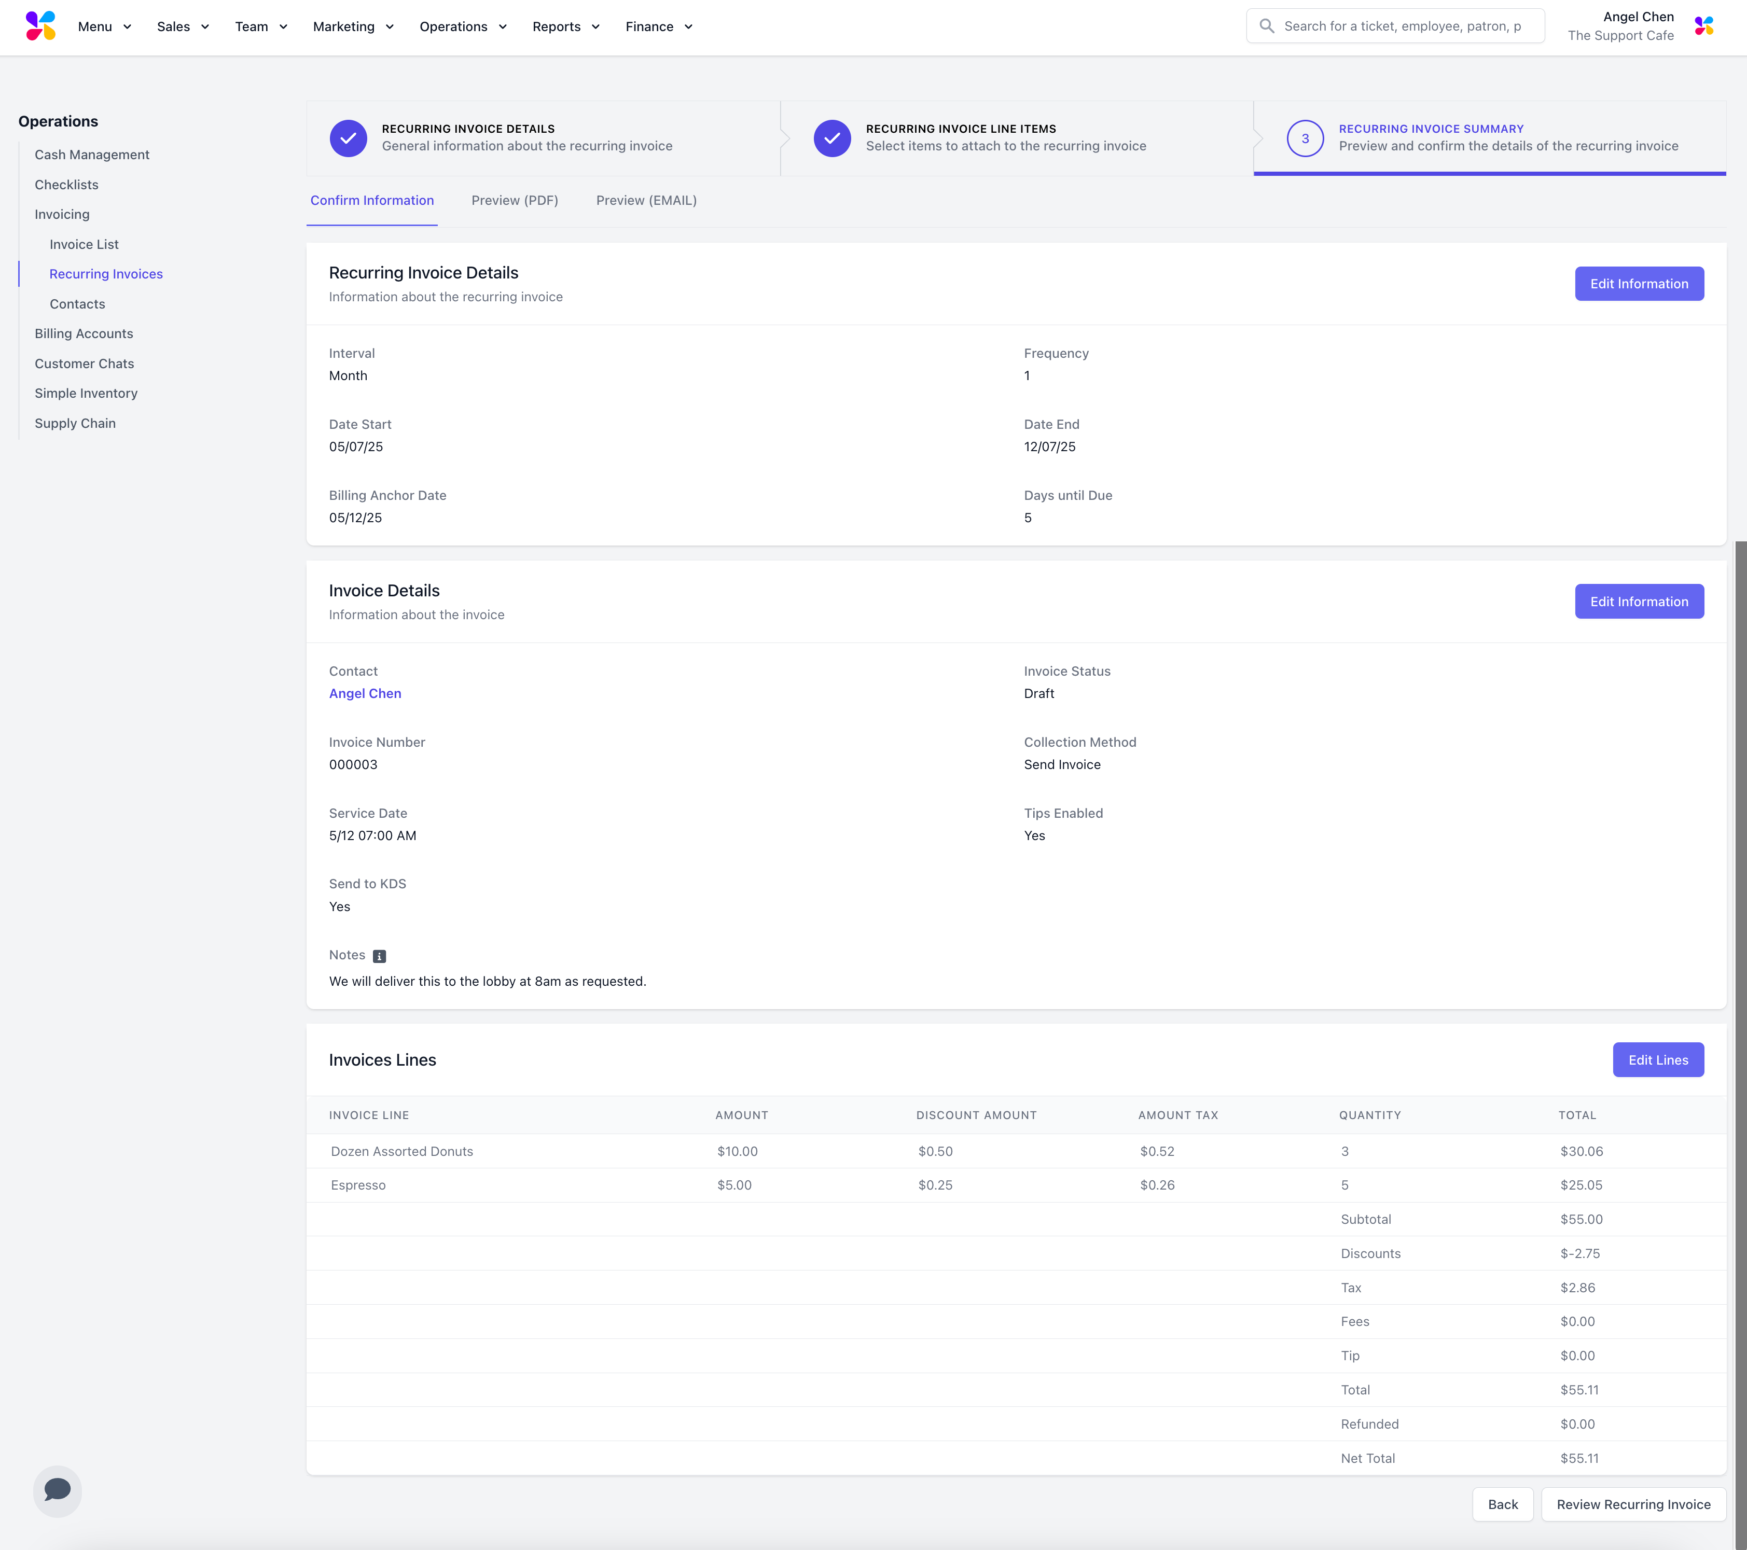Open the chat bubble support widget
This screenshot has width=1747, height=1550.
[57, 1491]
